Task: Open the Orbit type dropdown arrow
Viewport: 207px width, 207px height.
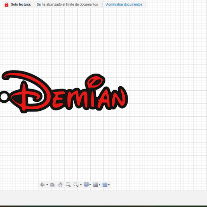Action: coord(47,185)
